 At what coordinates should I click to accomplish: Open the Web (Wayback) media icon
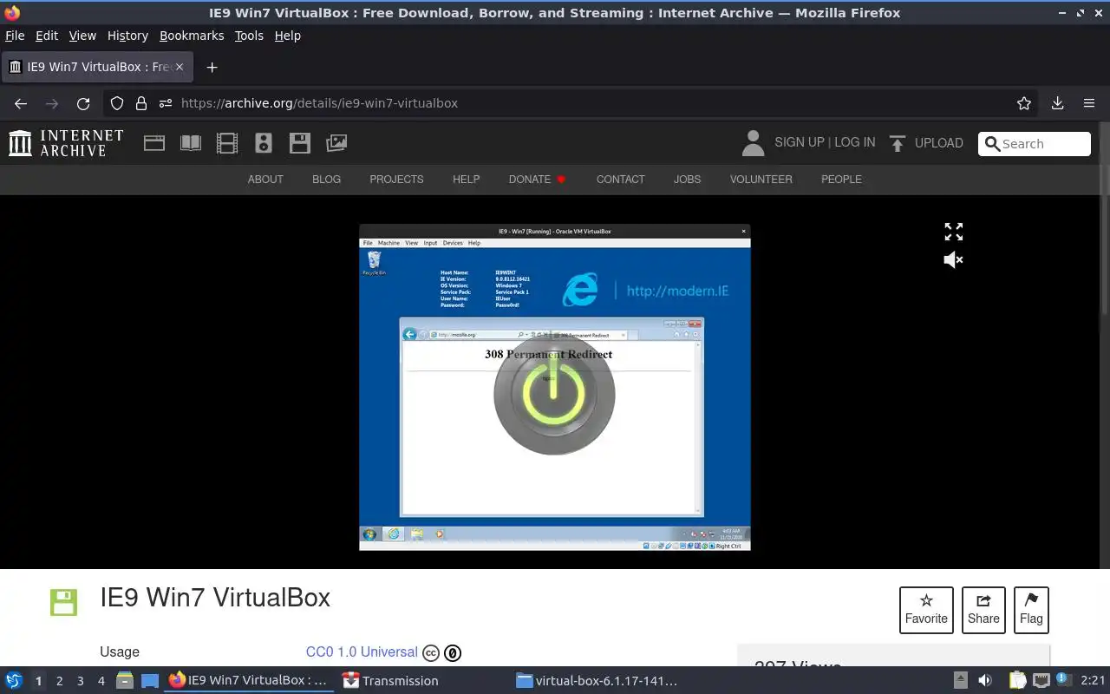(x=154, y=143)
